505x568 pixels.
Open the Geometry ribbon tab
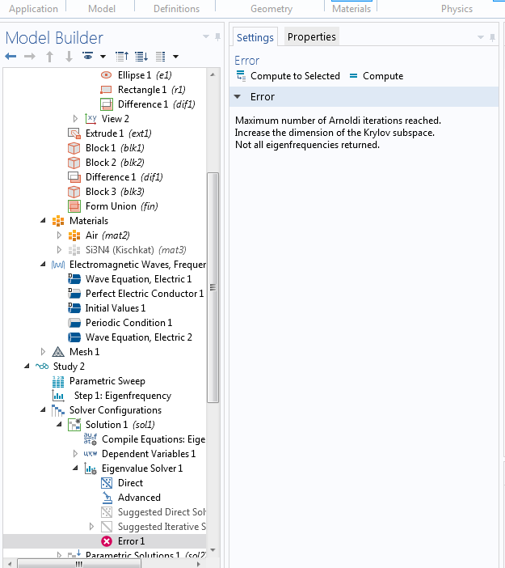(271, 9)
